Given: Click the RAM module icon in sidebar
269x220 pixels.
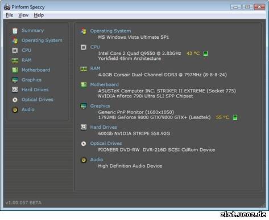Looking at the screenshot, I should pyautogui.click(x=15, y=60).
